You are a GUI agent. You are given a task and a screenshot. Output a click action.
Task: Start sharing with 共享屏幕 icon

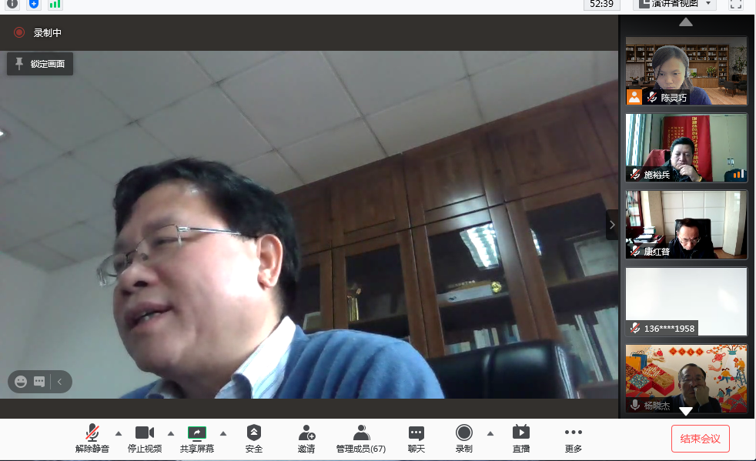click(x=197, y=438)
